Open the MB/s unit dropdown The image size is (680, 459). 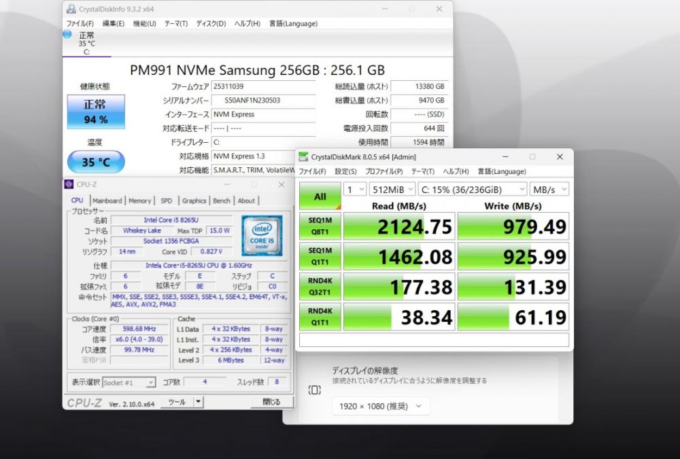[549, 190]
